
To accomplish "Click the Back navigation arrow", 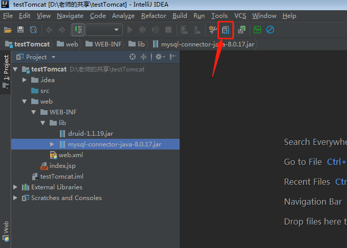I will [49, 30].
